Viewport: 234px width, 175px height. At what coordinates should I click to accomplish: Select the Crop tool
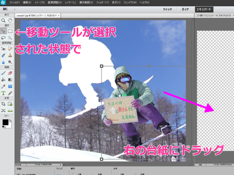[x=3, y=104]
